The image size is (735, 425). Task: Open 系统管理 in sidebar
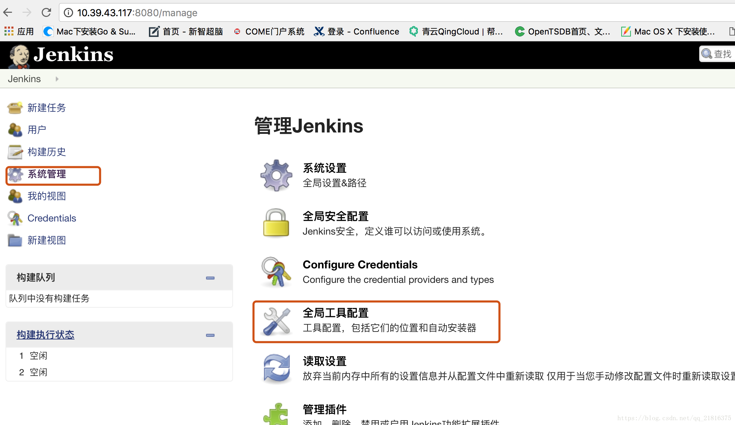click(47, 174)
